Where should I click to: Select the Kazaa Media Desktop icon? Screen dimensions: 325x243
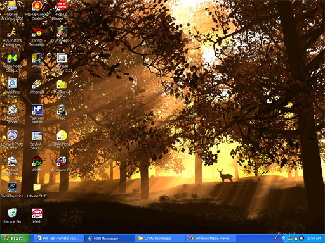12,58
